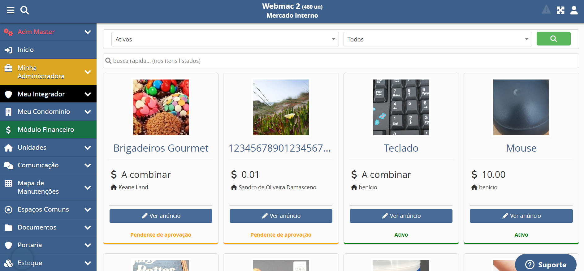Click the search magnifier in header
The height and width of the screenshot is (271, 584).
tap(24, 11)
